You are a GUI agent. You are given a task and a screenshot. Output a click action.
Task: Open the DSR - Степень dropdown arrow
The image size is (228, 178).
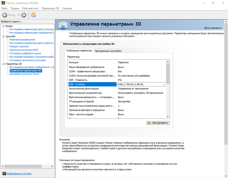coord(164,84)
